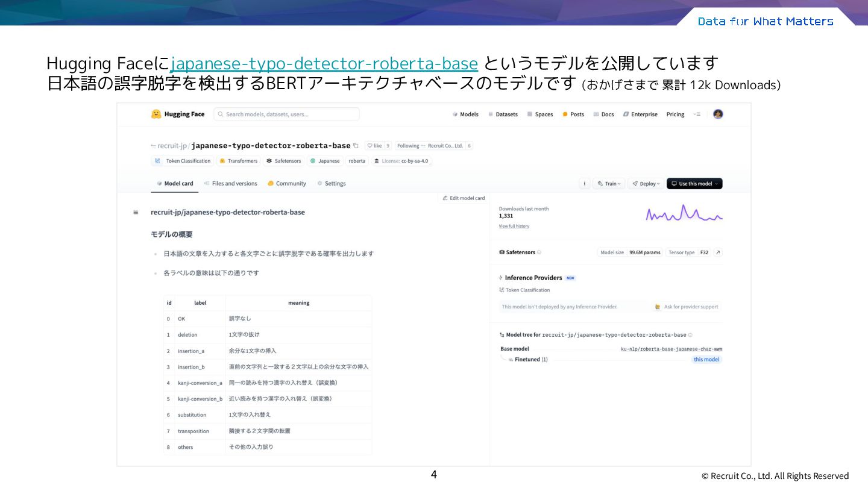Image resolution: width=868 pixels, height=488 pixels.
Task: Click the downloads value 1,331
Action: [x=506, y=216]
